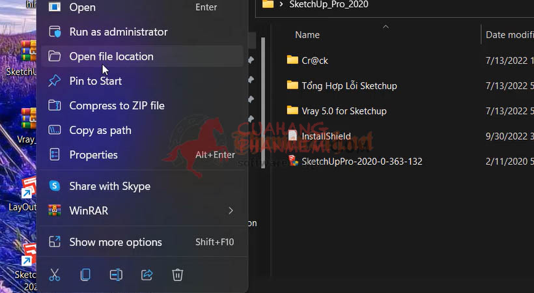Click the zip folder icon beside Compress
Viewport: 534px width, 293px height.
click(55, 105)
